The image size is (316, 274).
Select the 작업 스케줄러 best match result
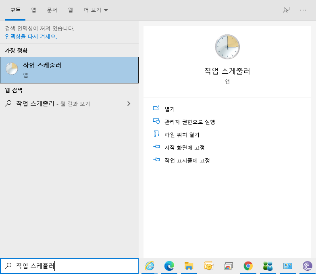69,70
